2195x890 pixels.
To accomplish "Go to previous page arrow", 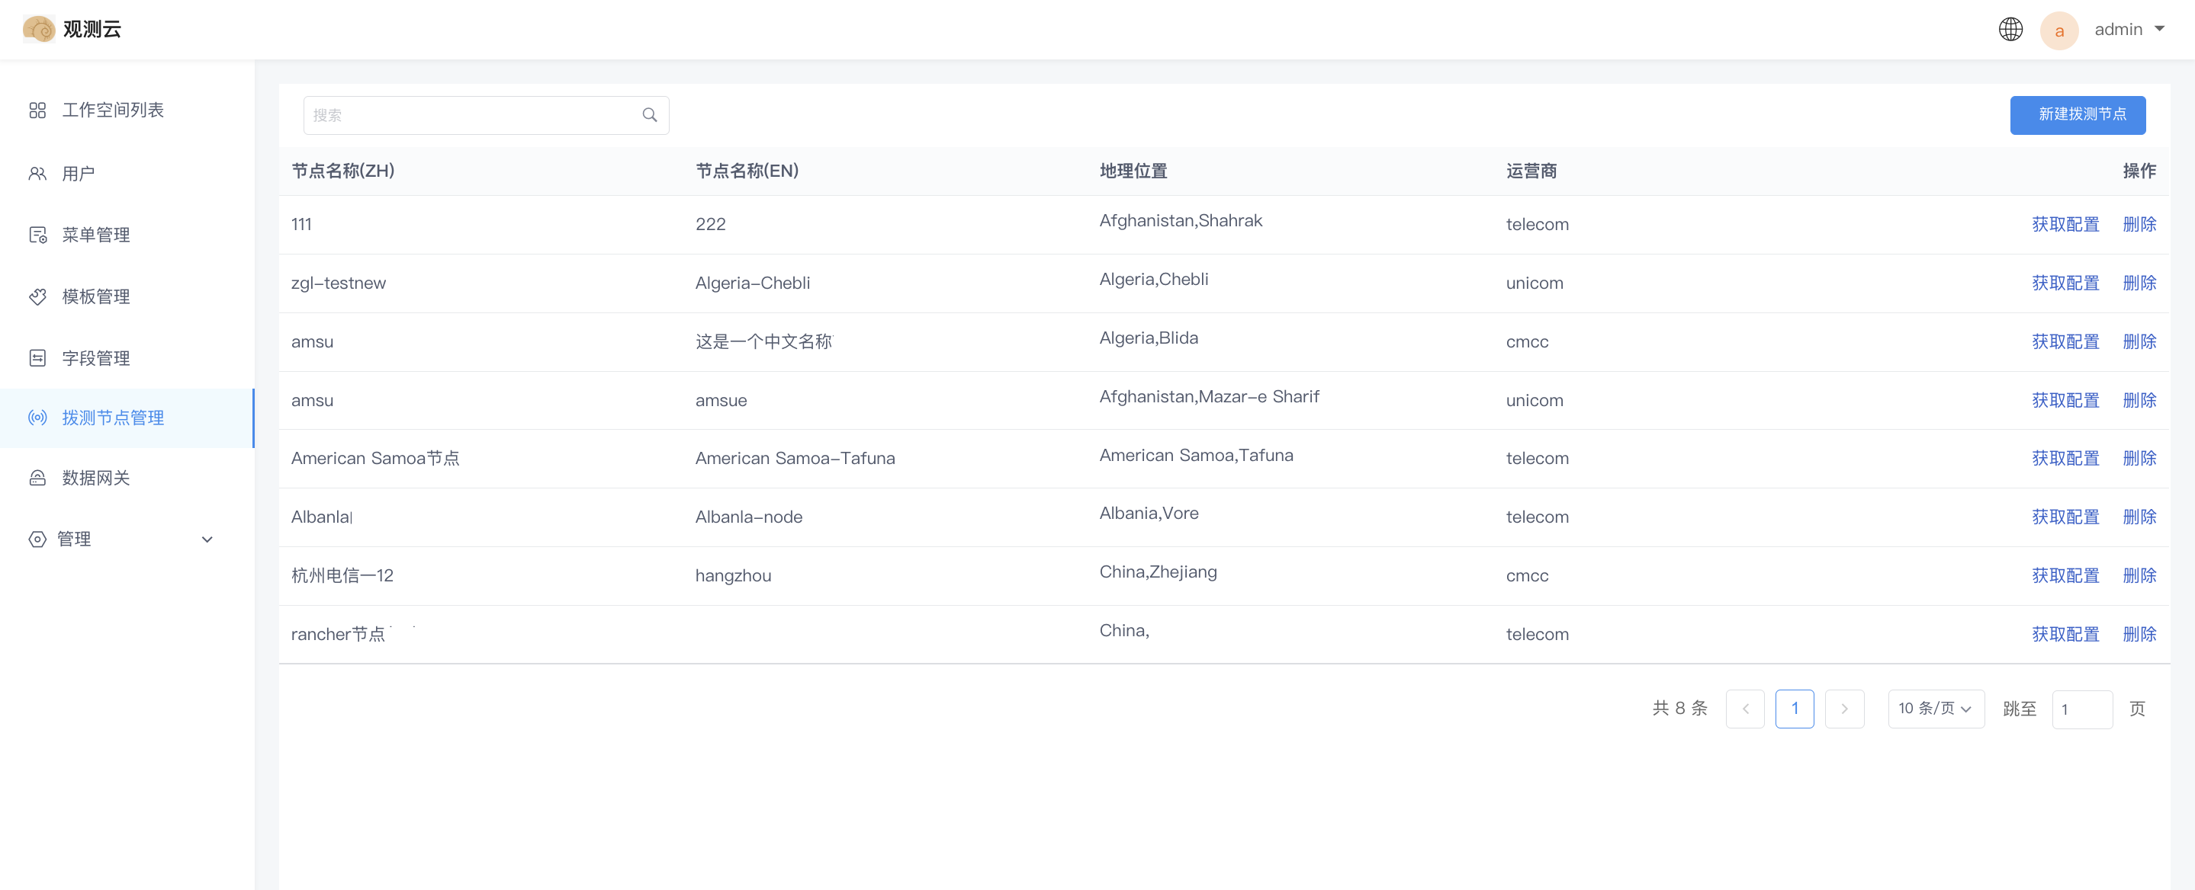I will click(1744, 709).
